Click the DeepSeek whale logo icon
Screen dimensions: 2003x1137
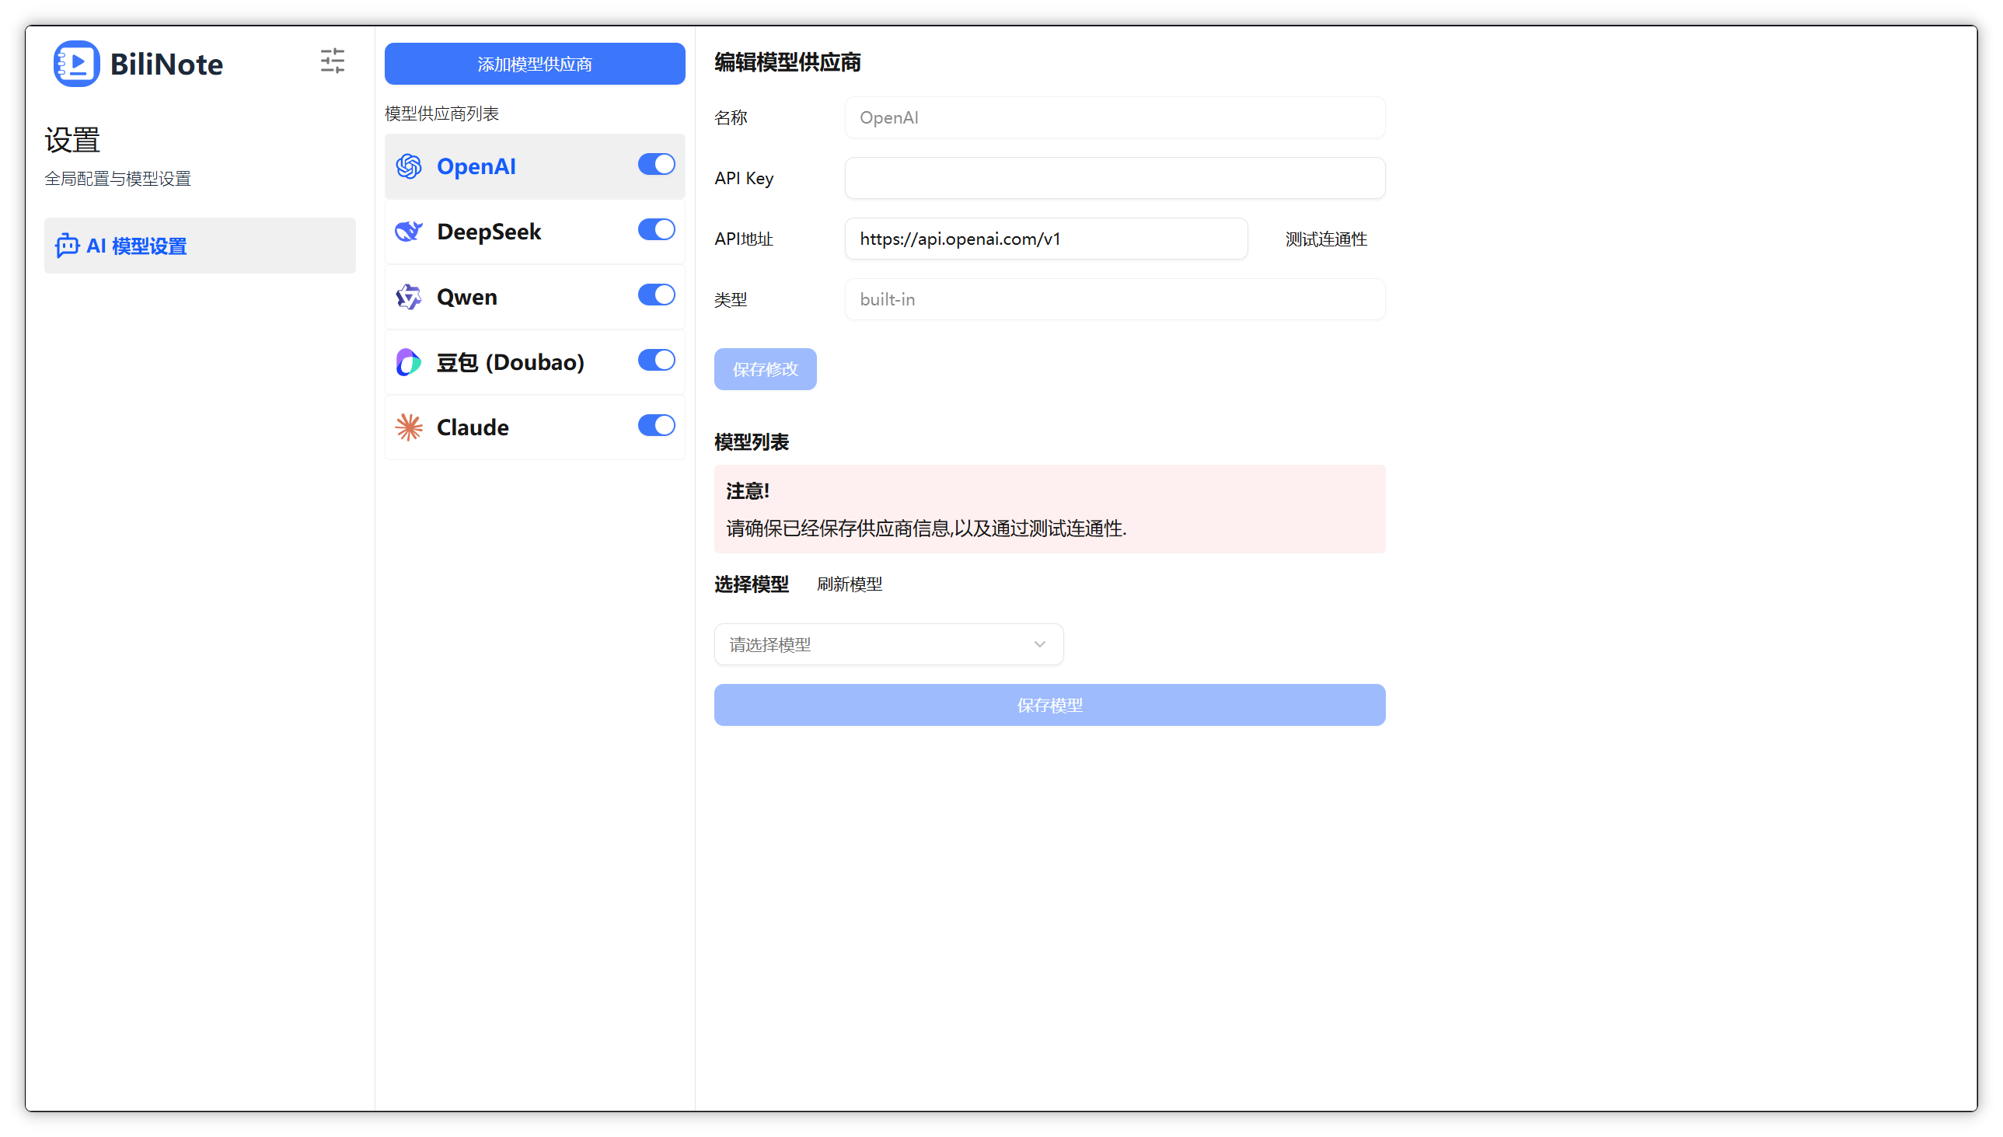coord(408,232)
